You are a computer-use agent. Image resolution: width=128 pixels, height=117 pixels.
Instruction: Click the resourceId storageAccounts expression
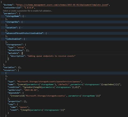click(x=55, y=96)
